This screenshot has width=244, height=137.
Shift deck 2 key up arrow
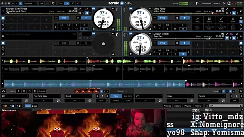(x=238, y=13)
